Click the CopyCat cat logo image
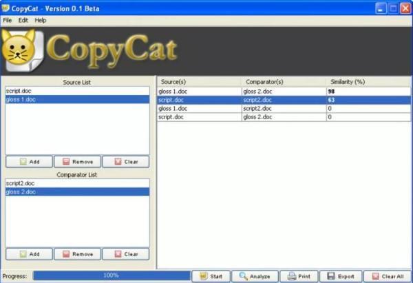This screenshot has height=283, width=413. [22, 50]
